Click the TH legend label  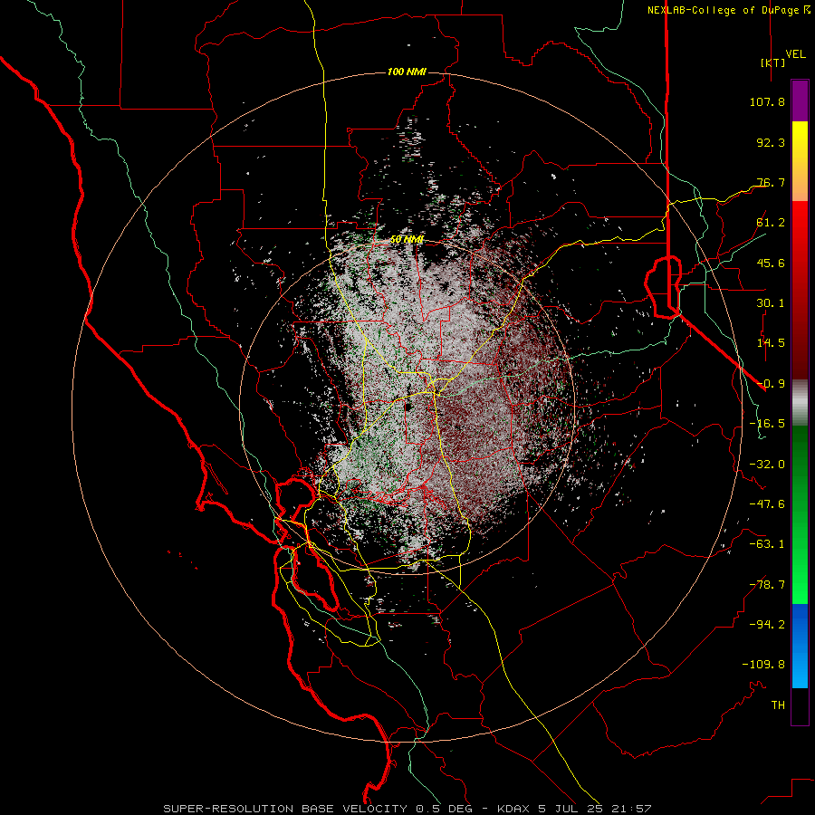(778, 705)
